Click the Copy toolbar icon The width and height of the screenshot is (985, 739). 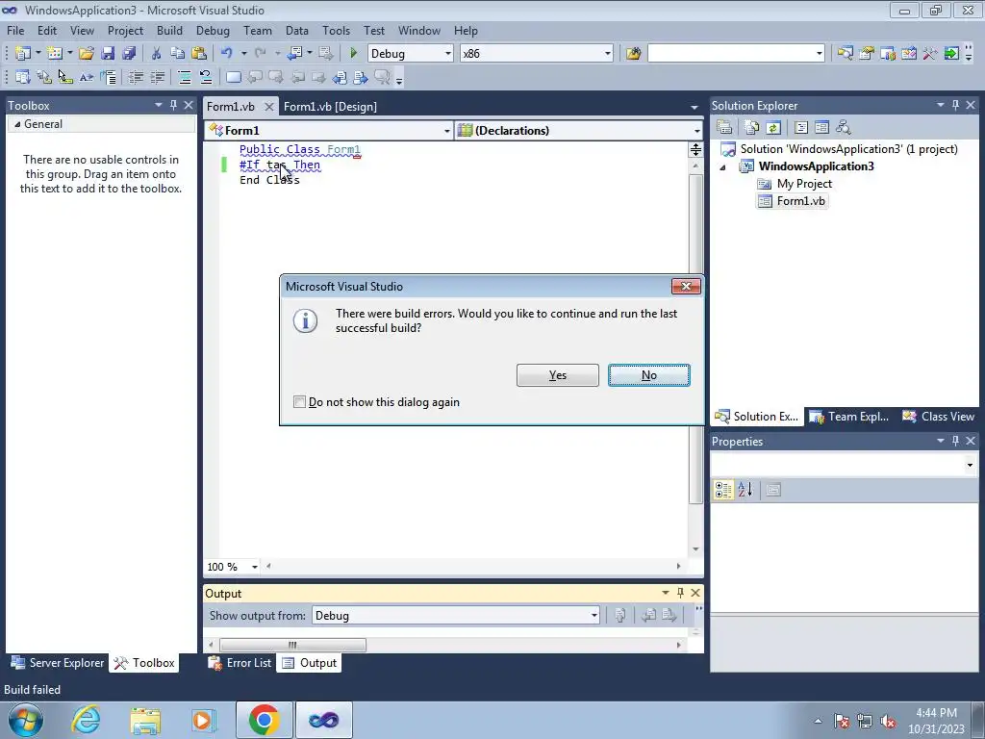tap(177, 54)
